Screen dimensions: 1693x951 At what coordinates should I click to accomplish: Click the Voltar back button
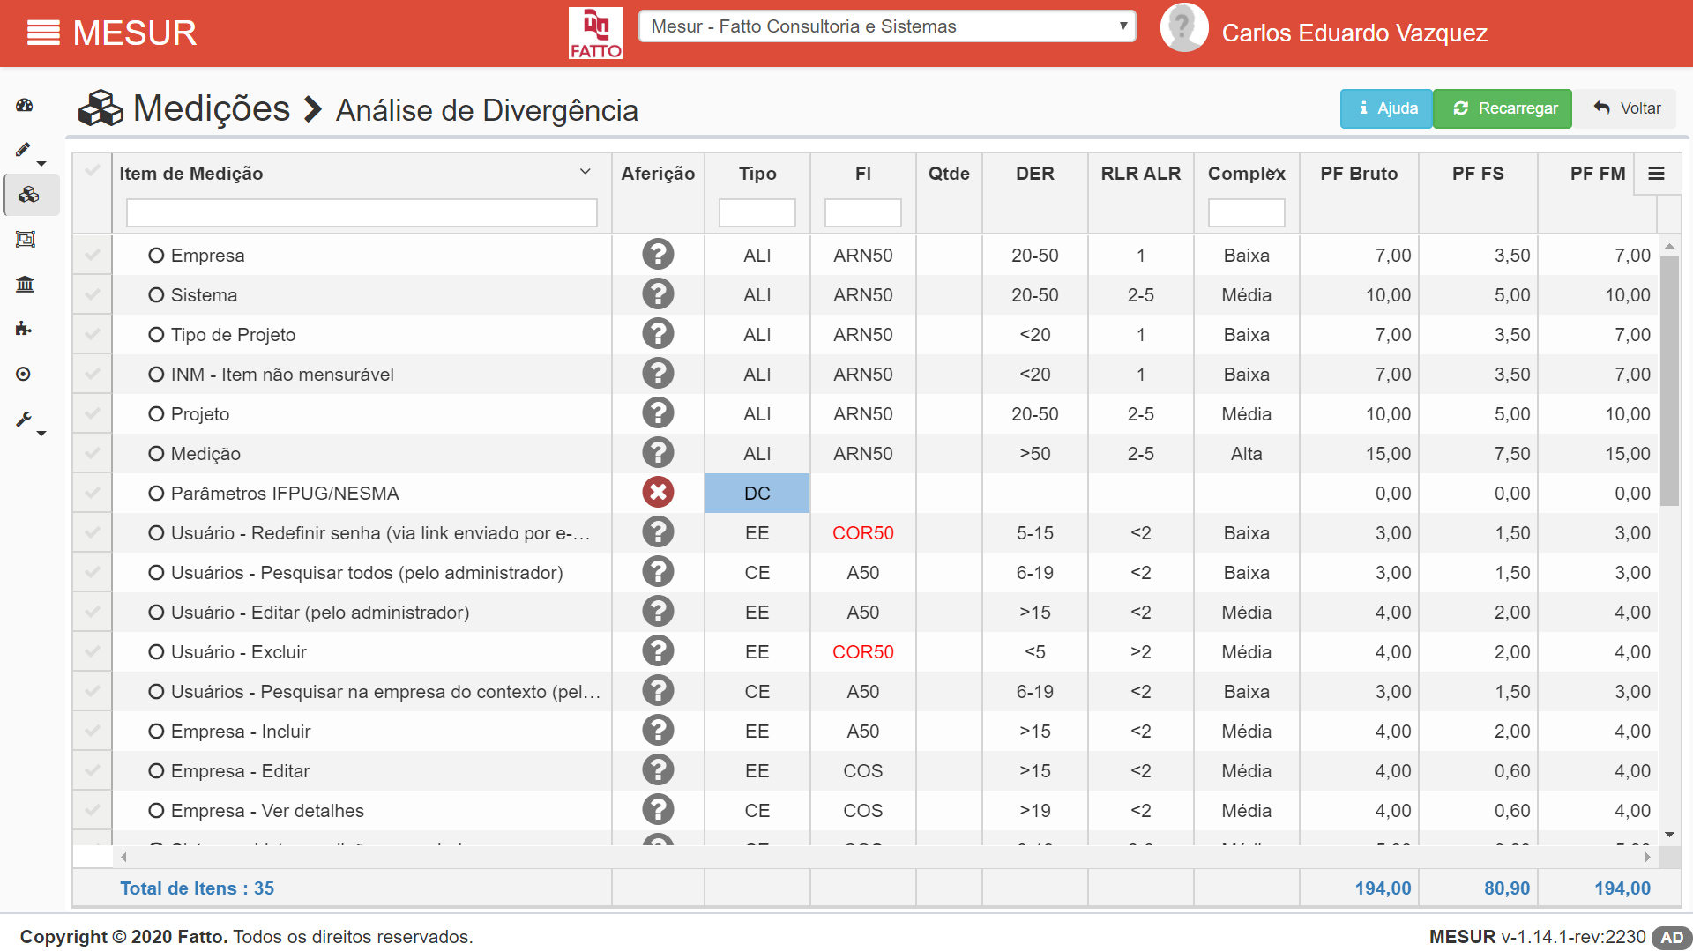[x=1626, y=108]
